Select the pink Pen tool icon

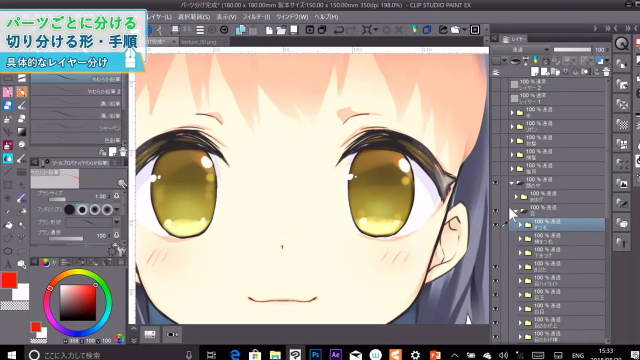point(8,92)
